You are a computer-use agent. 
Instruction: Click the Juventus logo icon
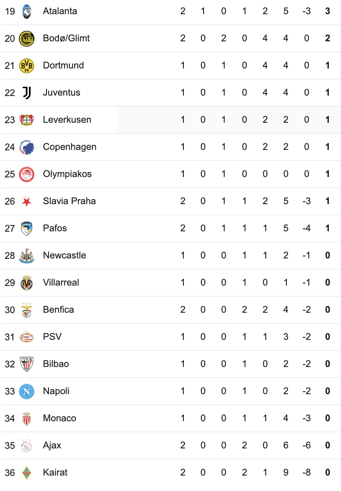(27, 93)
